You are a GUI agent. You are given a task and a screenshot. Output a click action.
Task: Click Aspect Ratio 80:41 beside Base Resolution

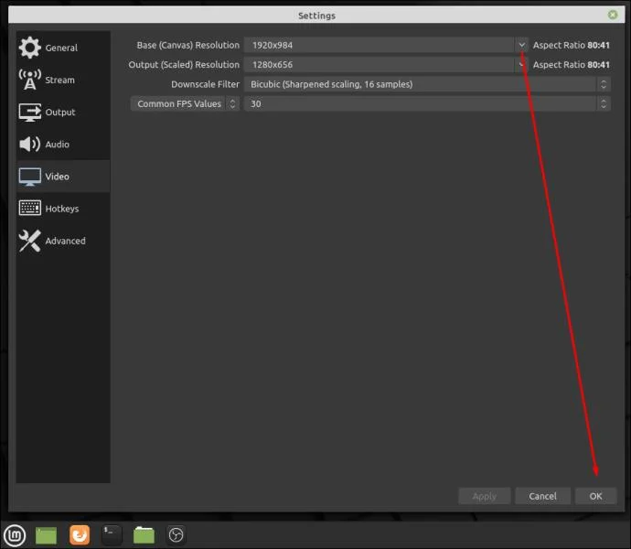(x=571, y=45)
